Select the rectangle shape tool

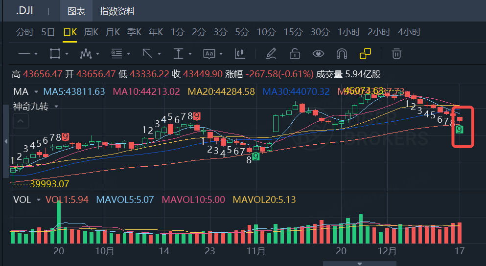[55, 54]
